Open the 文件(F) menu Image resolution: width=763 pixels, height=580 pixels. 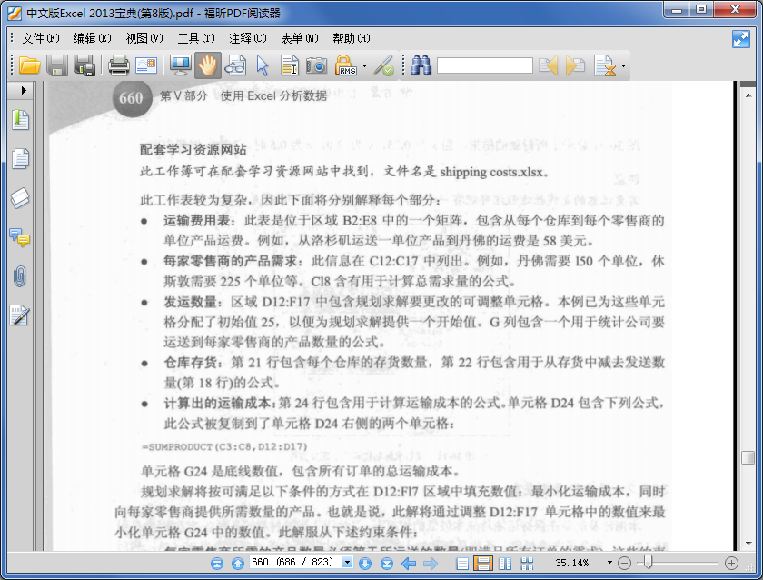(41, 38)
